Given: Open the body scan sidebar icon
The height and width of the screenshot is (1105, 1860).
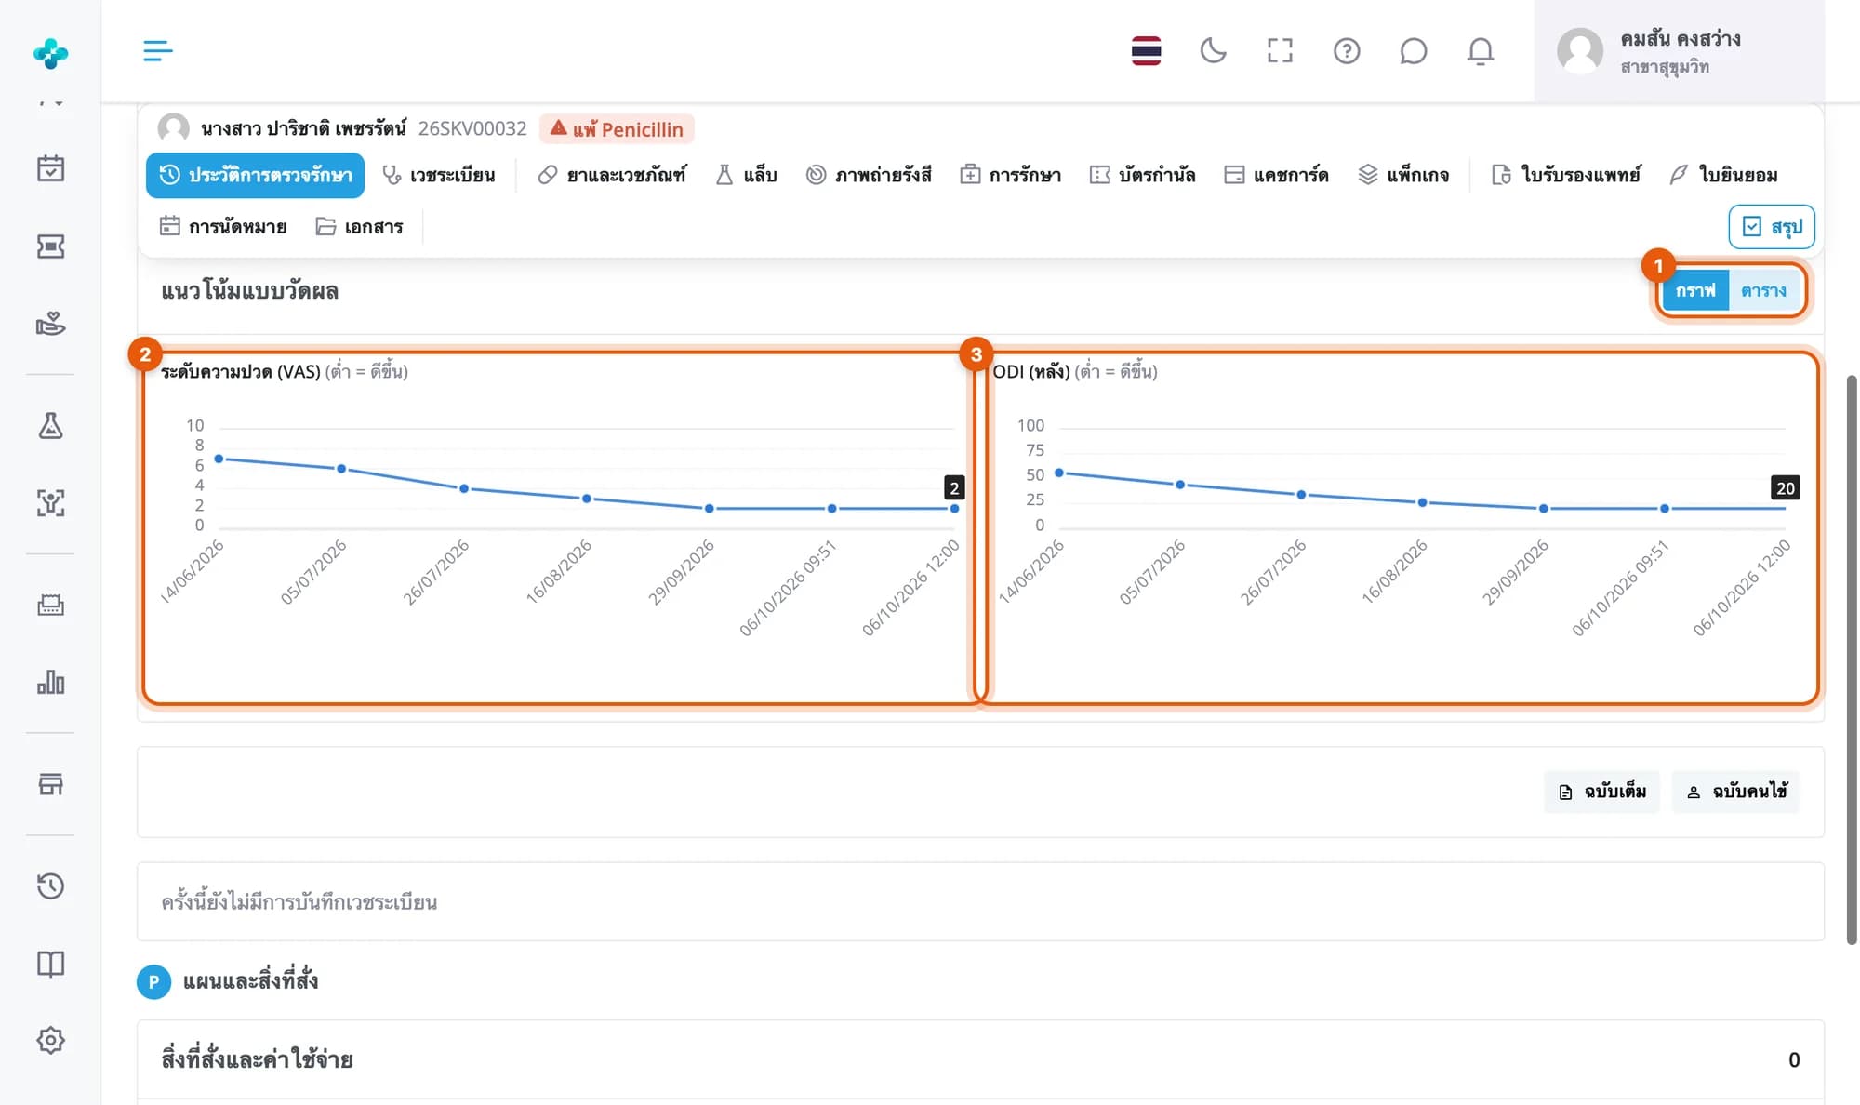Looking at the screenshot, I should coord(50,503).
